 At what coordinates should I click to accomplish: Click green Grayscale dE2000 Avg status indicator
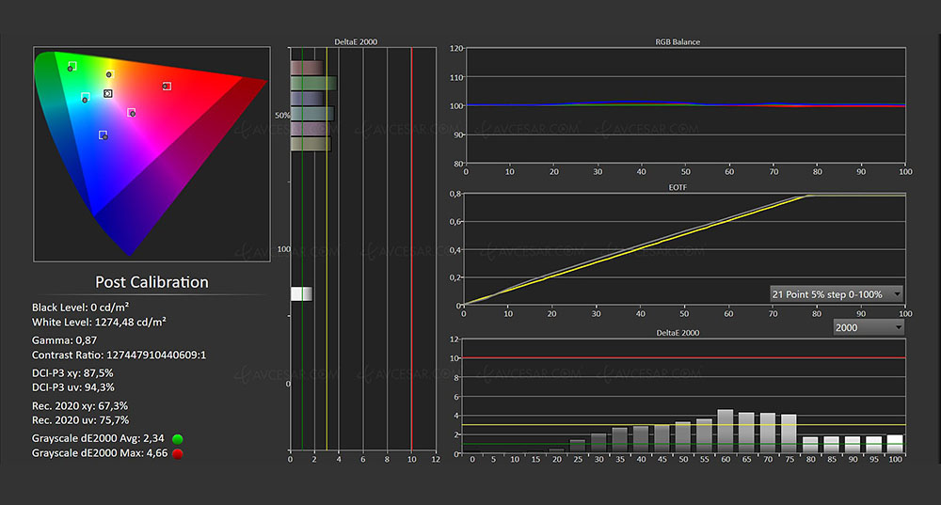[x=178, y=439]
